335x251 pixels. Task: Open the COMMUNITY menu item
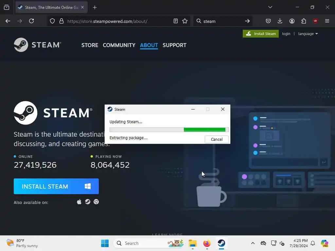tap(119, 45)
